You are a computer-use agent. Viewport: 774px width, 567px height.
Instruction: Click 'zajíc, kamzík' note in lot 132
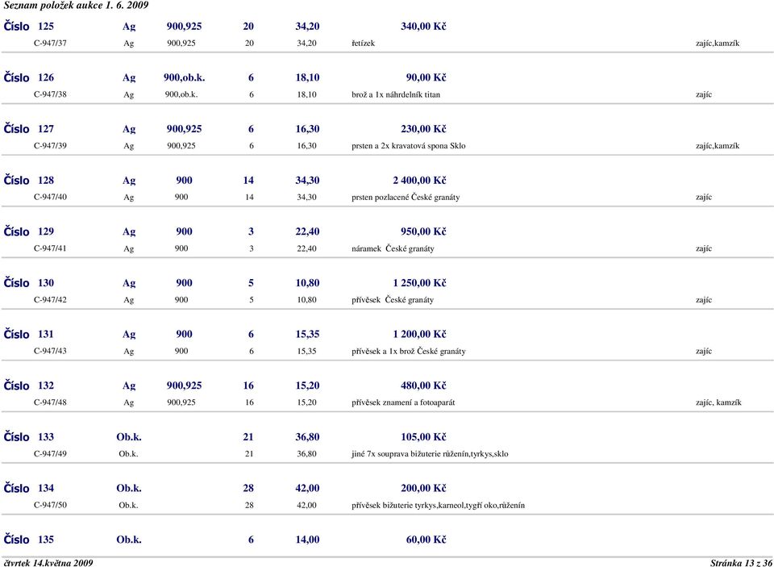pyautogui.click(x=718, y=402)
